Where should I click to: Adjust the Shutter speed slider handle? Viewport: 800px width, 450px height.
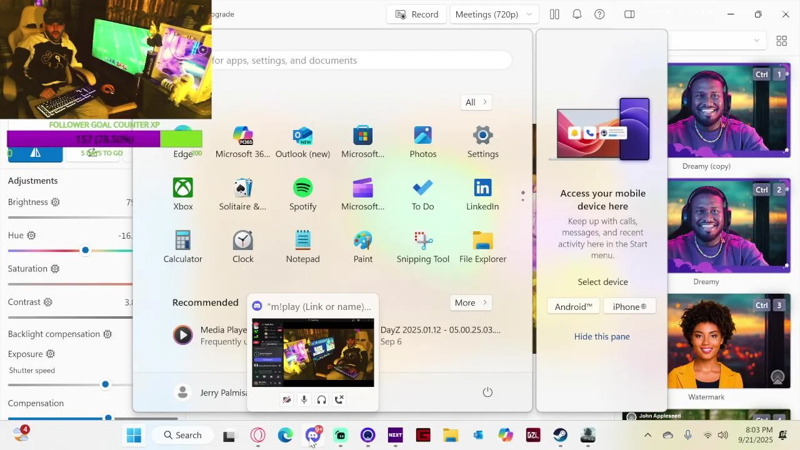105,384
